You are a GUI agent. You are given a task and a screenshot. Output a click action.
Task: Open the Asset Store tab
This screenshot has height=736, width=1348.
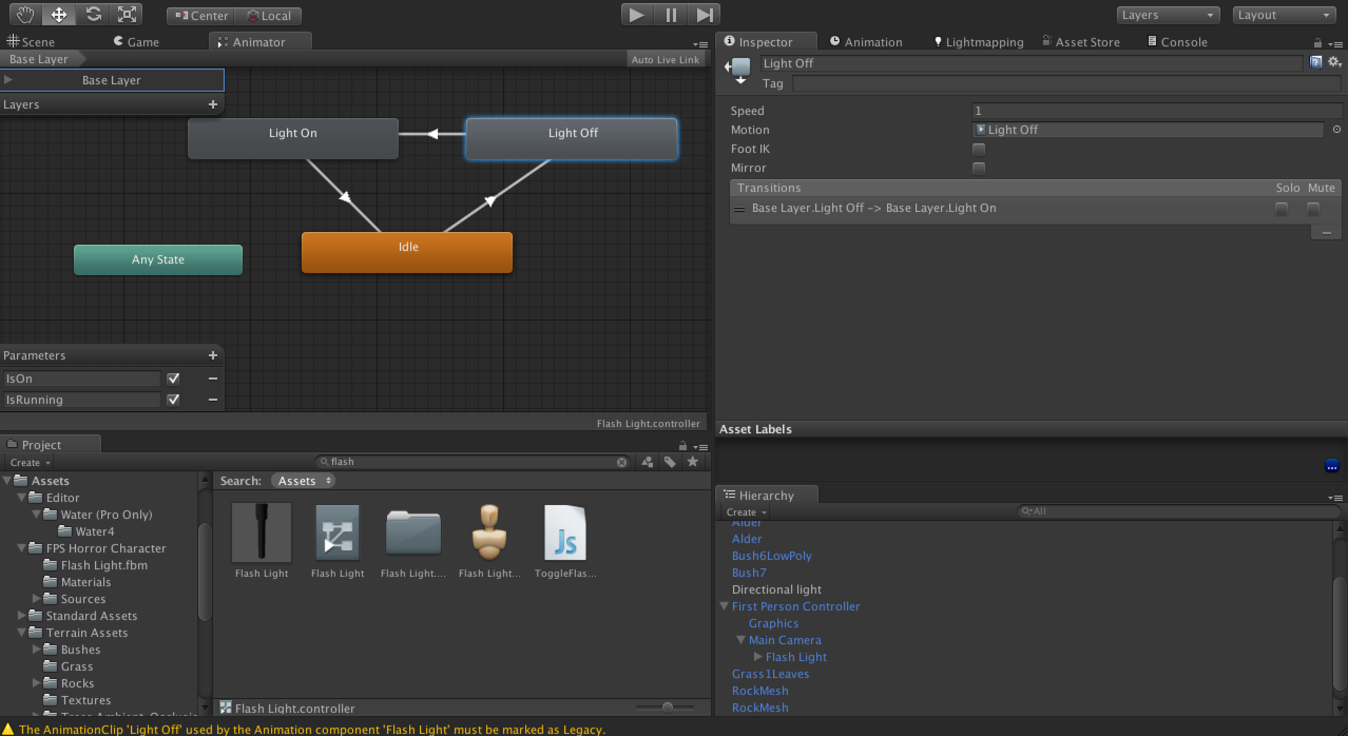pyautogui.click(x=1081, y=42)
